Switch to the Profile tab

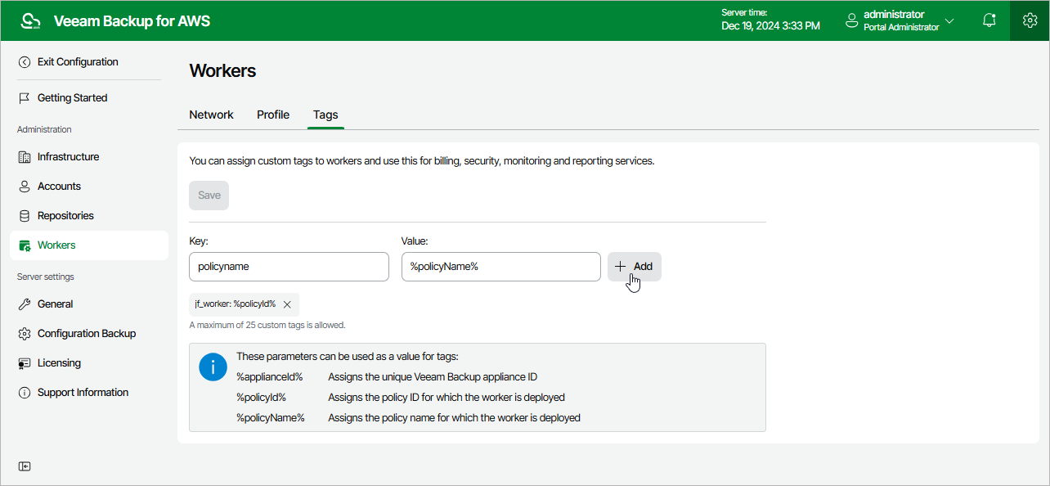(273, 115)
